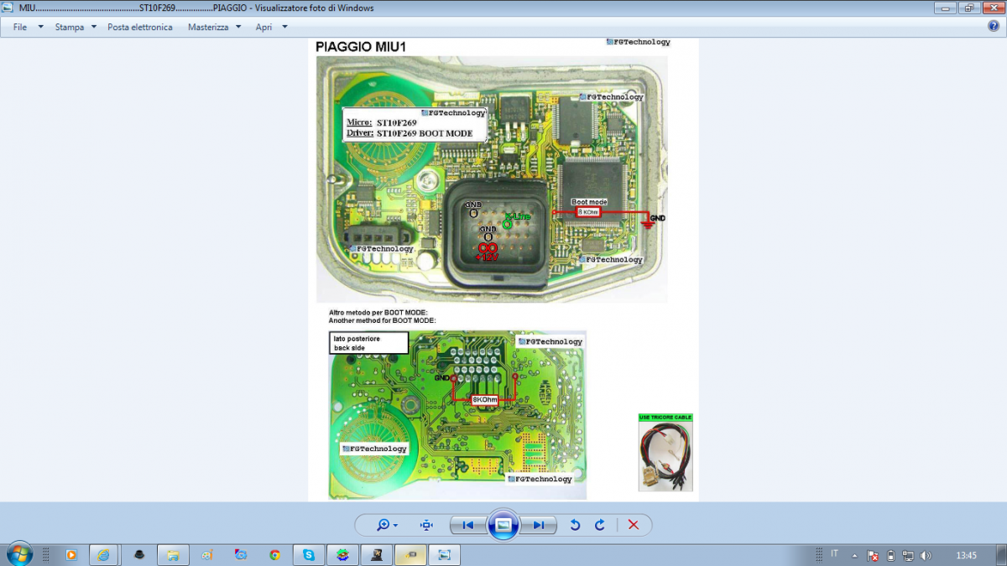The width and height of the screenshot is (1007, 566).
Task: Open Windows Explorer folder in the taskbar
Action: [172, 554]
